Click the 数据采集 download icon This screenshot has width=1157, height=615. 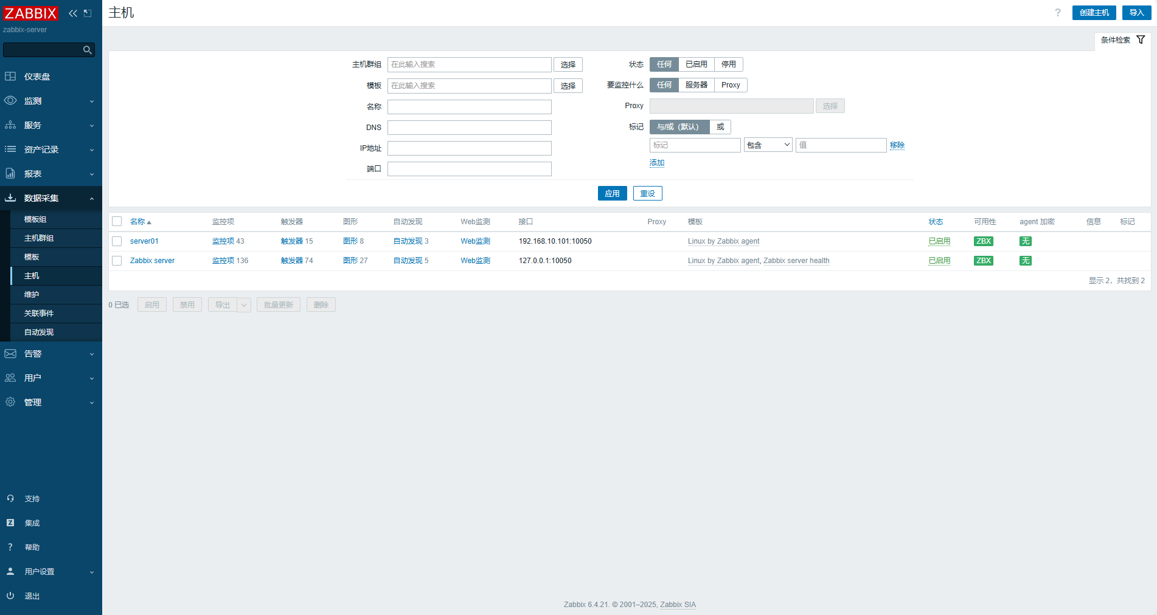pos(10,198)
